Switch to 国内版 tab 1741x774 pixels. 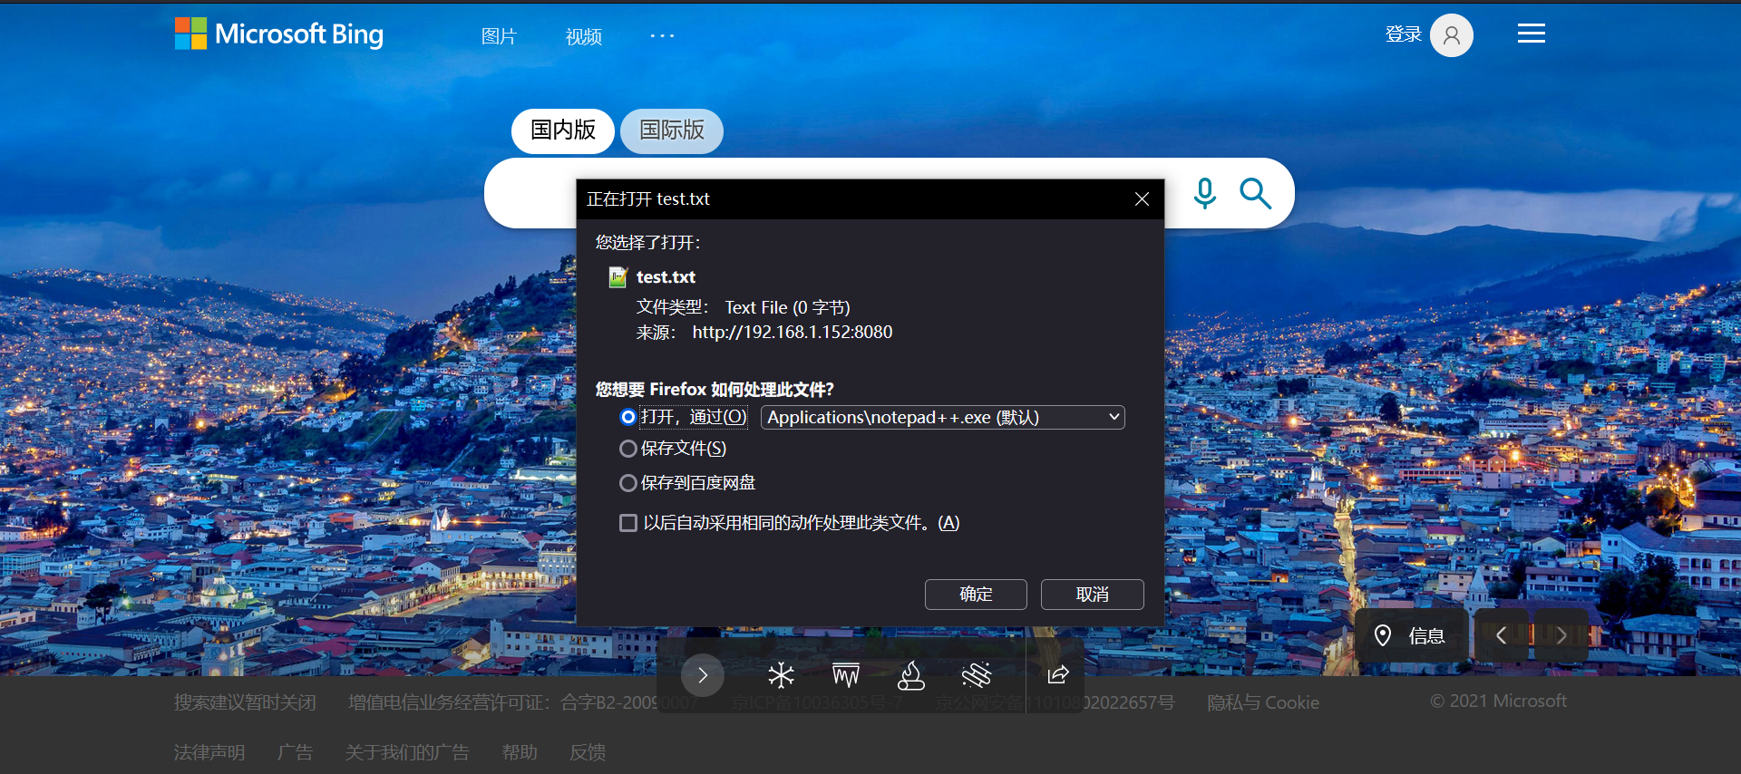tap(563, 131)
